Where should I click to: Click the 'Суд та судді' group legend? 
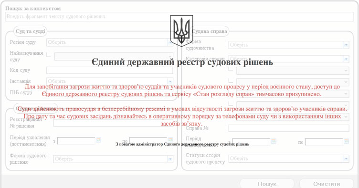(30, 31)
